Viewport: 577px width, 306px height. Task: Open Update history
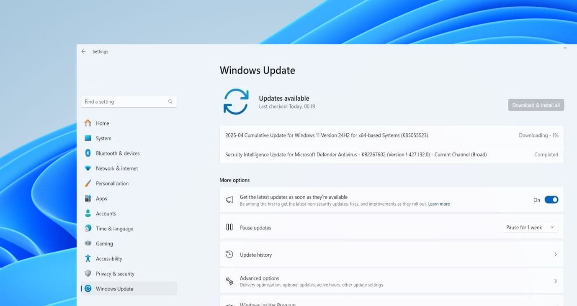click(x=392, y=254)
